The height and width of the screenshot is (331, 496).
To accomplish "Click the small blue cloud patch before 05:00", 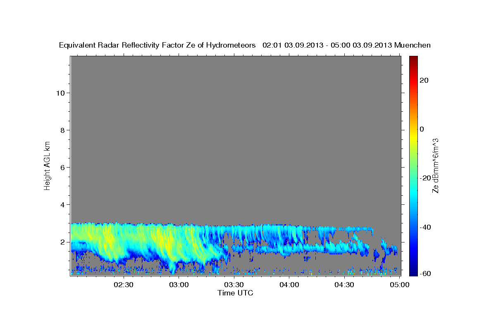I will point(376,254).
